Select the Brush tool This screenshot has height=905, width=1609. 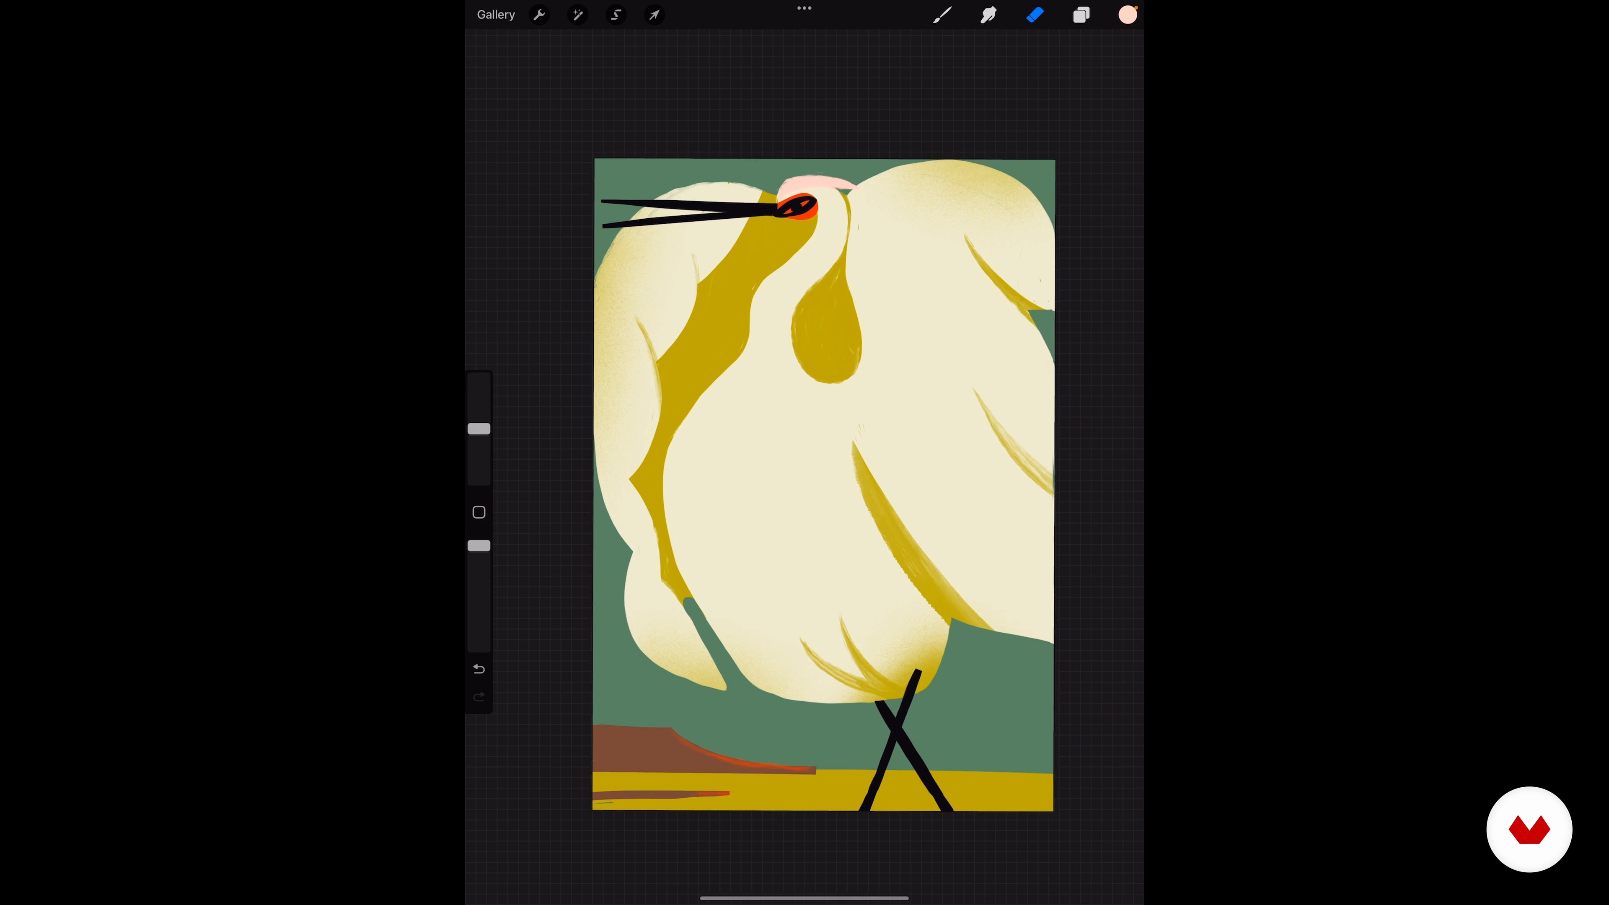[942, 15]
